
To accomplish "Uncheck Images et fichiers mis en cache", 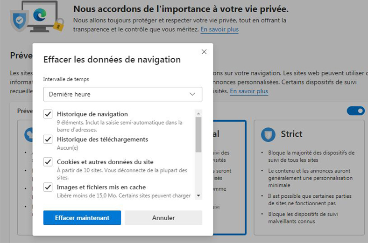I will [x=48, y=187].
